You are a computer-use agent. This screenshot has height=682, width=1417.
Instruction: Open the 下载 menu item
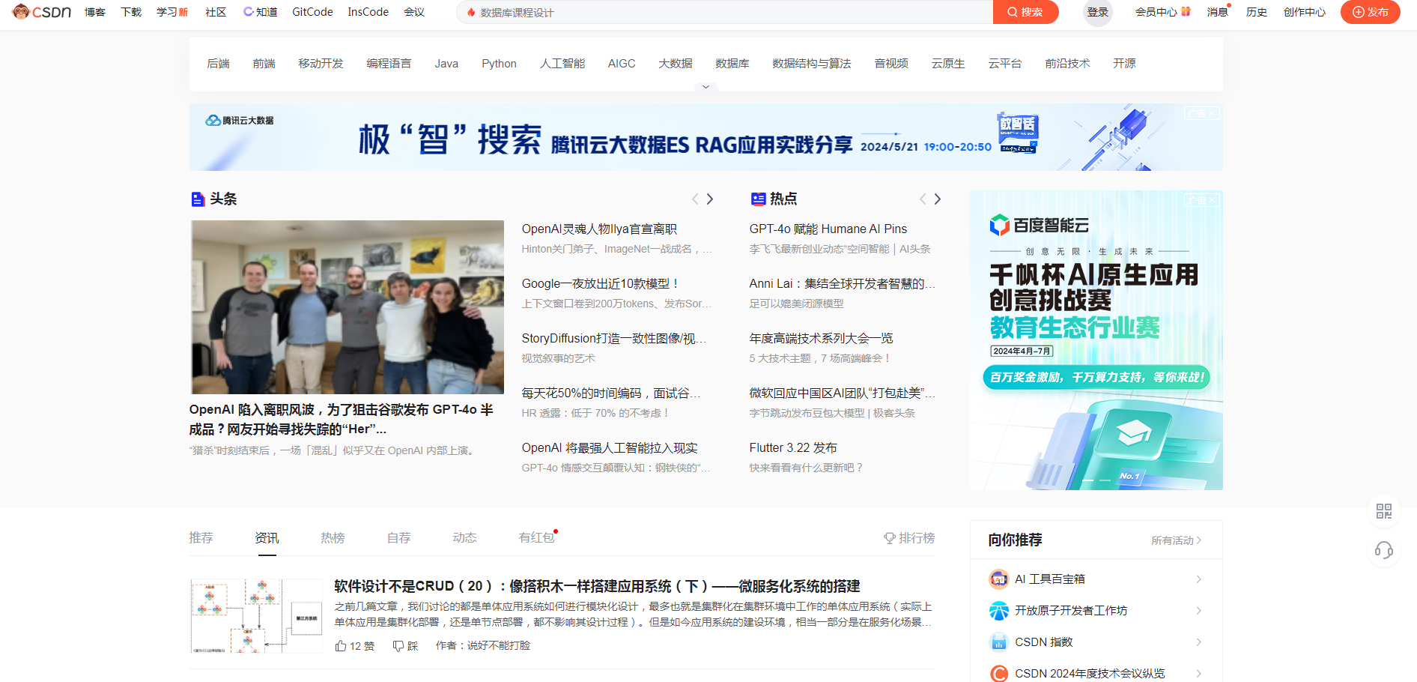click(x=131, y=12)
